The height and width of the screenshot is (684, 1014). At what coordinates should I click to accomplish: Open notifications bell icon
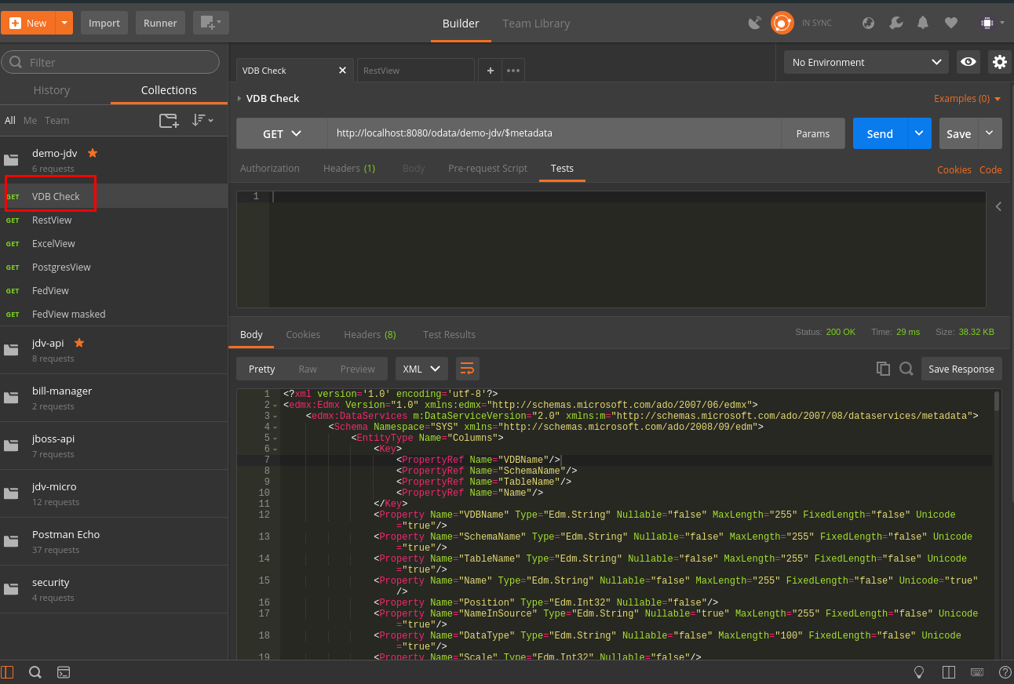tap(924, 23)
